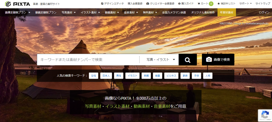Select the 日本人 keyword tag
Image resolution: width=272 pixels, height=122 pixels.
point(106,76)
